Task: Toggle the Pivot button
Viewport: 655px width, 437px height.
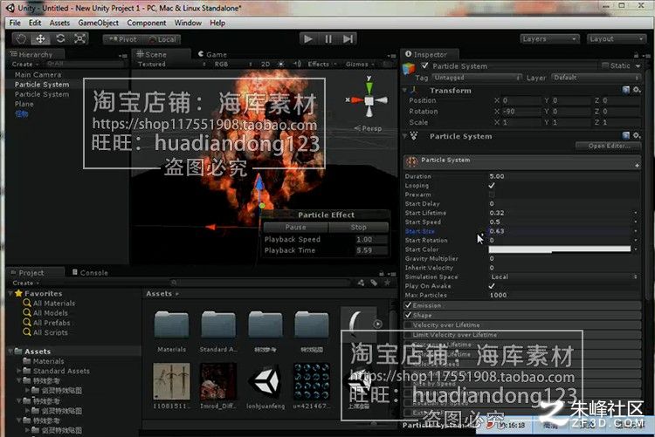Action: click(x=122, y=39)
